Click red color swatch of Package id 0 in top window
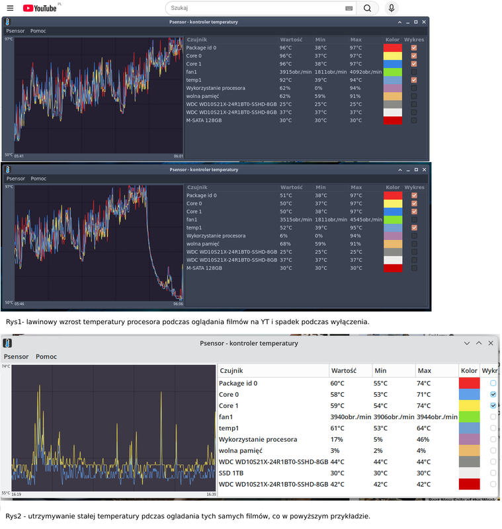The width and height of the screenshot is (502, 529). click(x=393, y=48)
